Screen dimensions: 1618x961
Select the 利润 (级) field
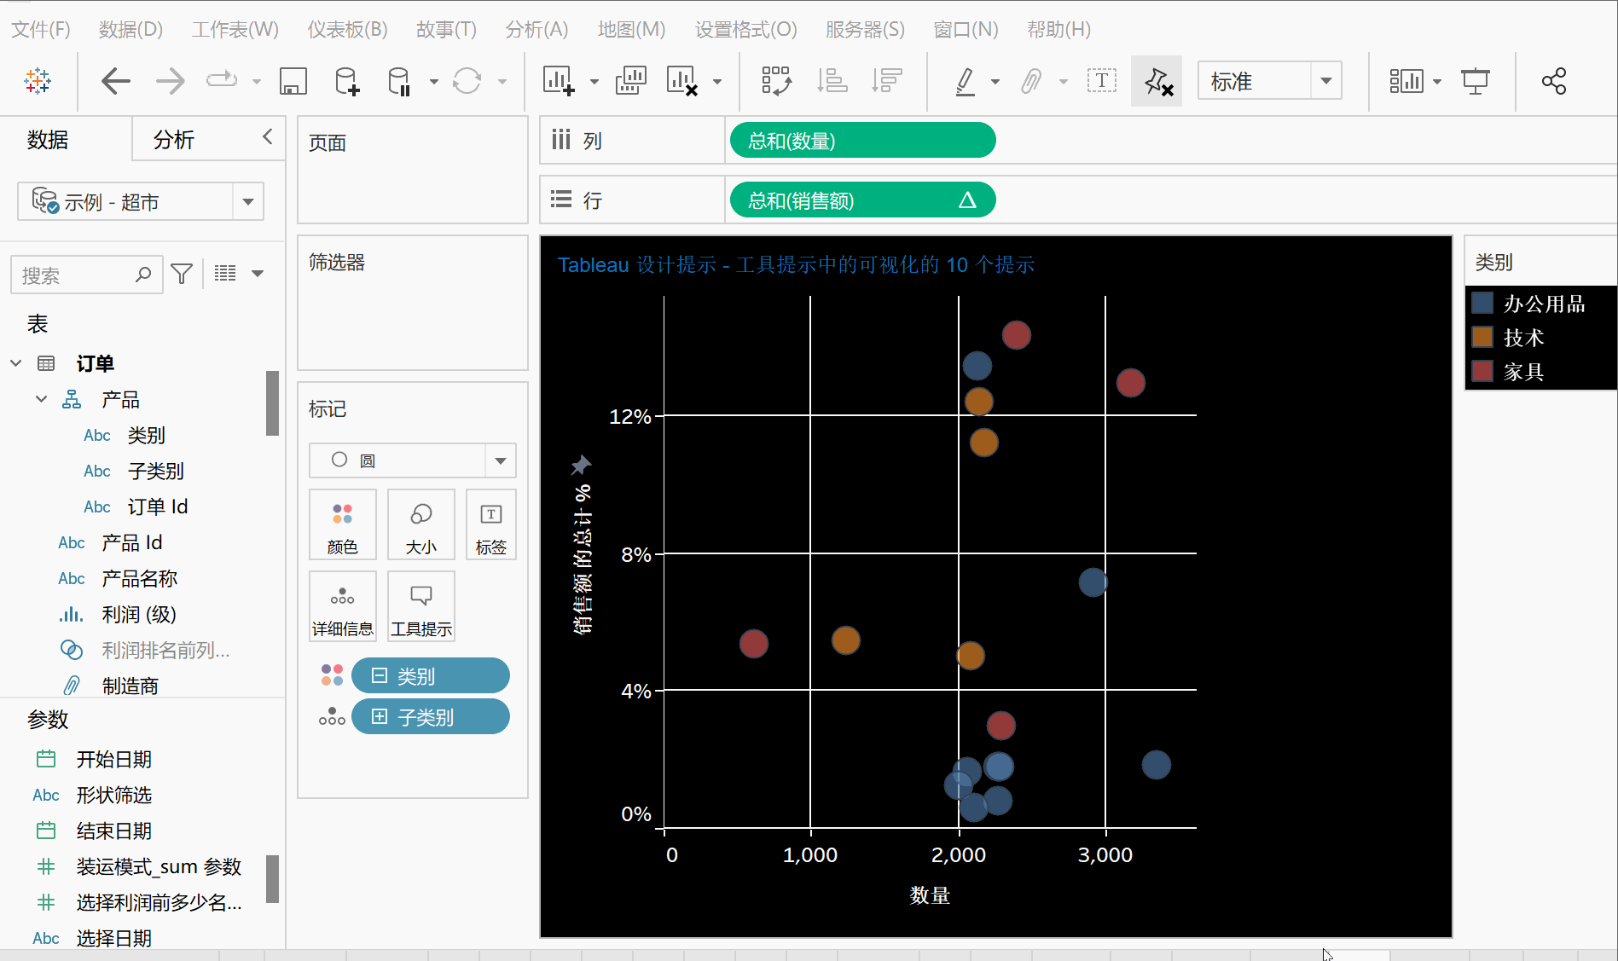click(x=138, y=615)
